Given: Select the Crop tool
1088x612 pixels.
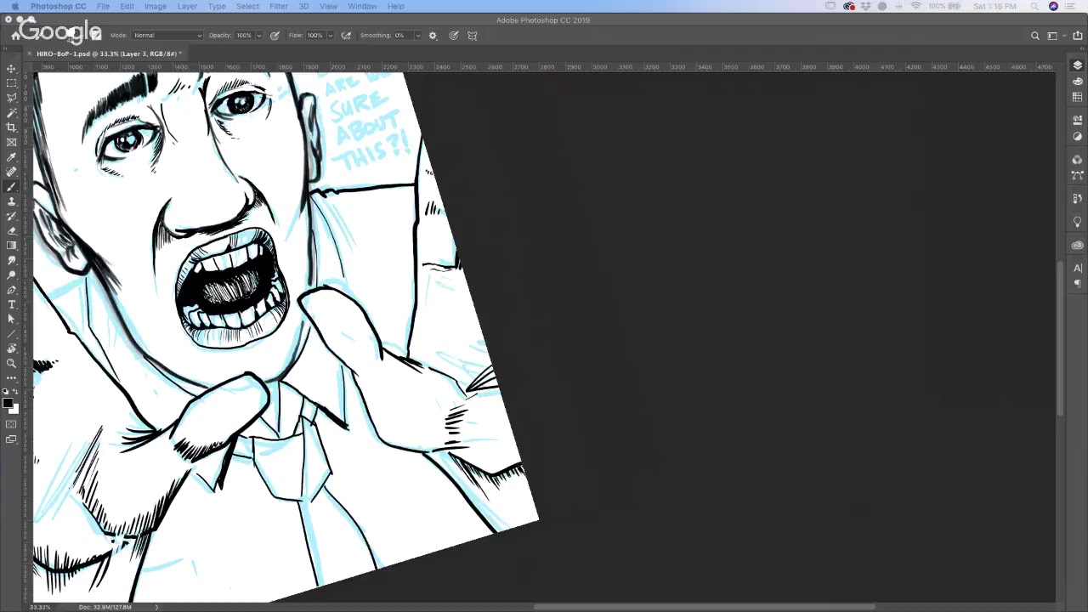Looking at the screenshot, I should 11,127.
